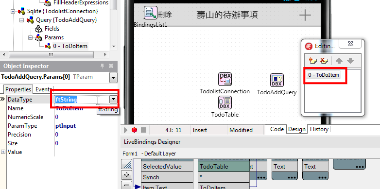The height and width of the screenshot is (189, 380).
Task: Click the horizontal scrollbar left arrow
Action: pos(4,55)
